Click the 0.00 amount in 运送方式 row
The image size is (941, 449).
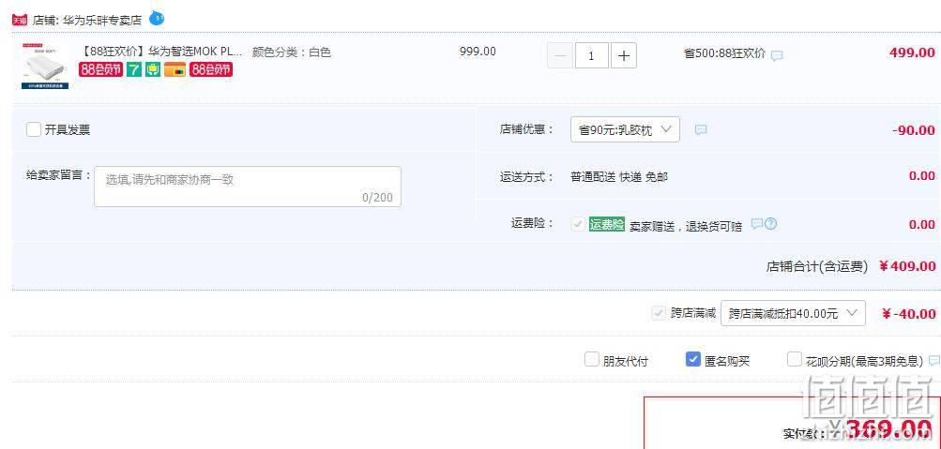(922, 175)
